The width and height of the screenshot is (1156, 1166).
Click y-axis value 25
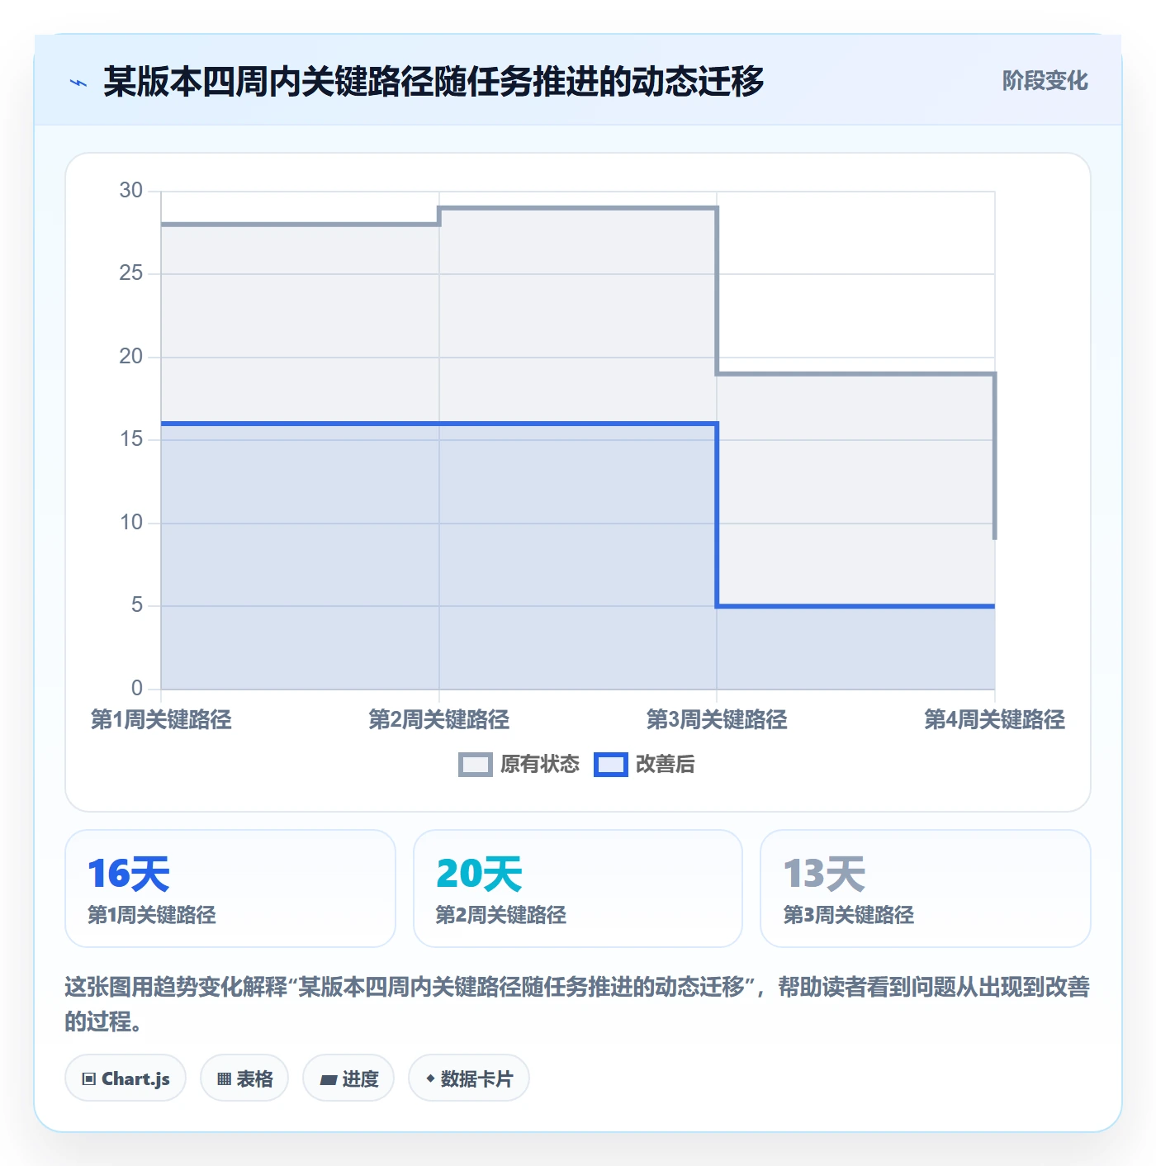pos(131,273)
